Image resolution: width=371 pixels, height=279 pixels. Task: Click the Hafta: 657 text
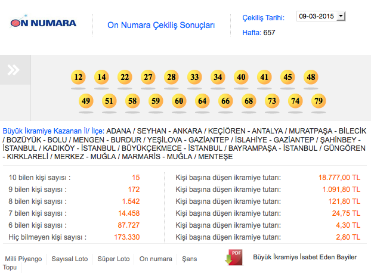pos(259,33)
